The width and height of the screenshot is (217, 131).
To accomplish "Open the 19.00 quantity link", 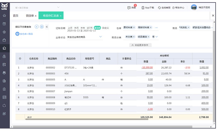I will pos(150,85).
